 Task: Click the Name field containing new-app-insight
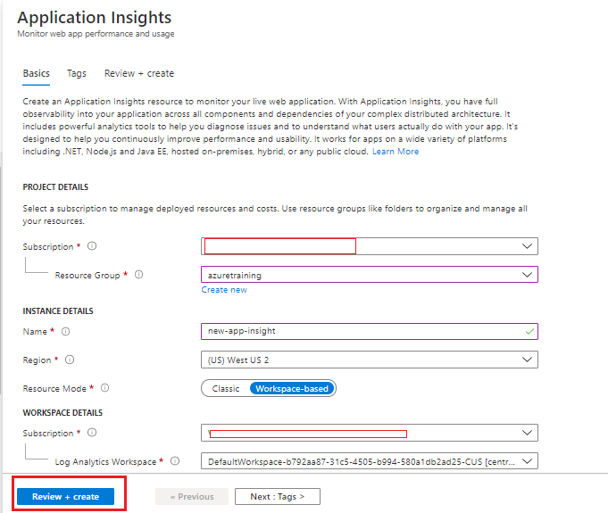pos(370,331)
